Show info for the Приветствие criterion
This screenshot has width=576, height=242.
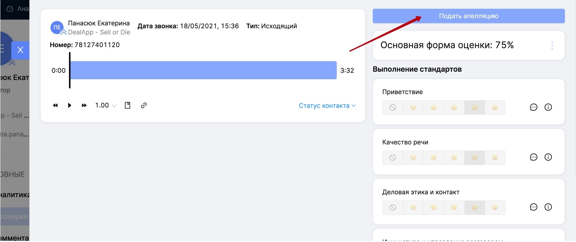pos(548,107)
